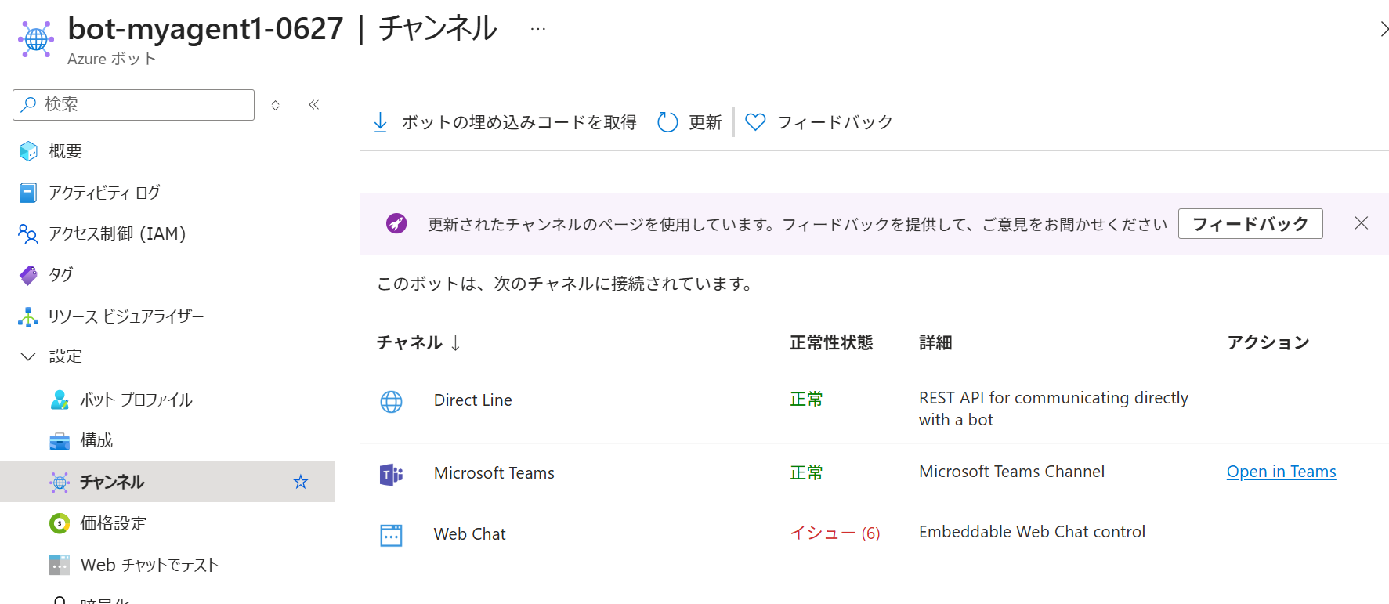
Task: Open 価格設定 page
Action: point(114,523)
